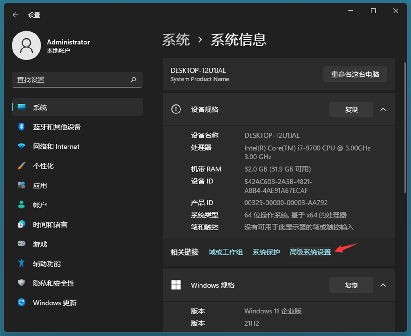
Task: Click the vertical scrollbar on right
Action: [405, 128]
